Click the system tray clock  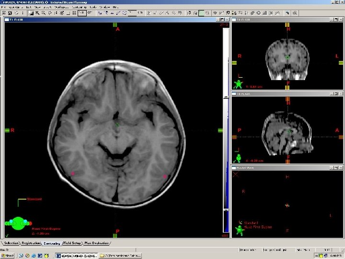pos(335,256)
